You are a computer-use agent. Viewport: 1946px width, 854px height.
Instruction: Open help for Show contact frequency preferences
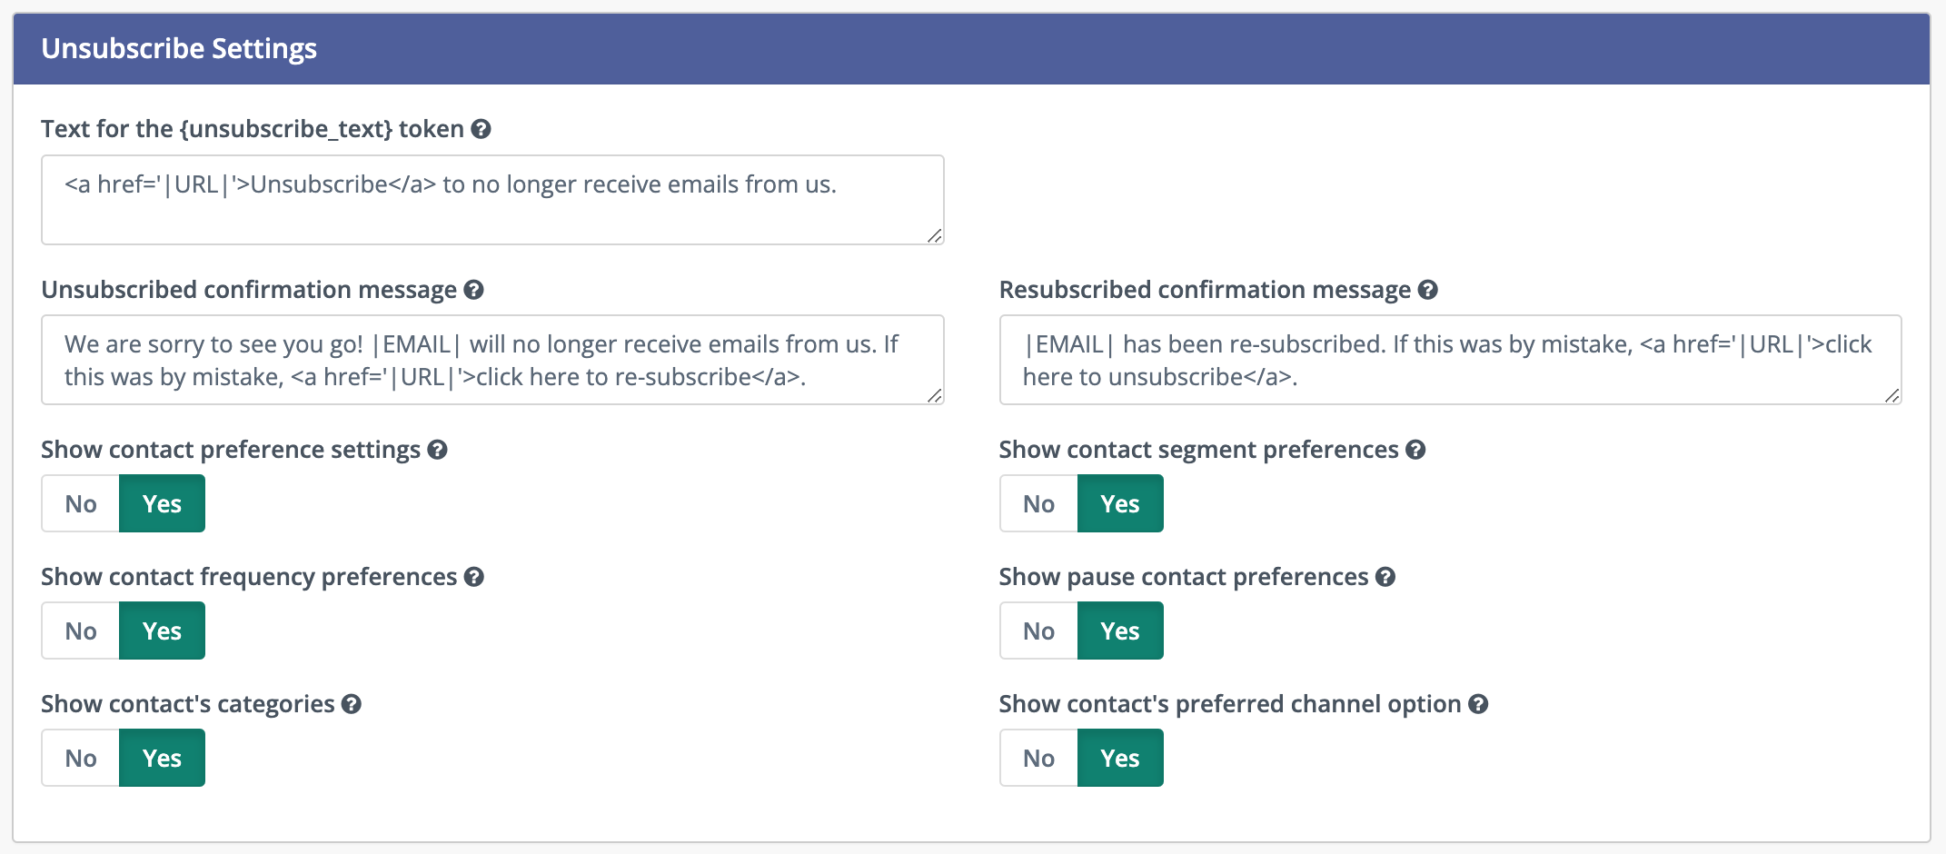(472, 576)
